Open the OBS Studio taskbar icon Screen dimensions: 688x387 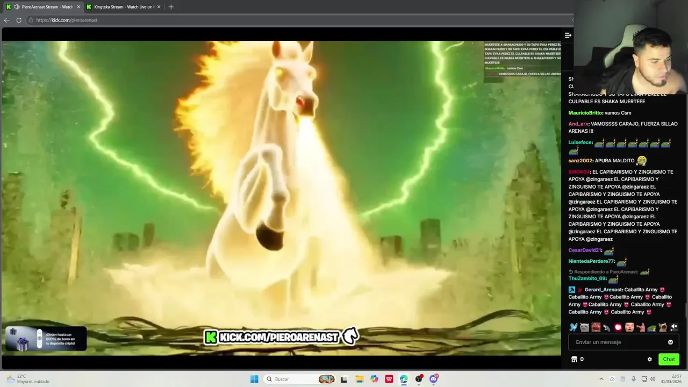pos(419,379)
